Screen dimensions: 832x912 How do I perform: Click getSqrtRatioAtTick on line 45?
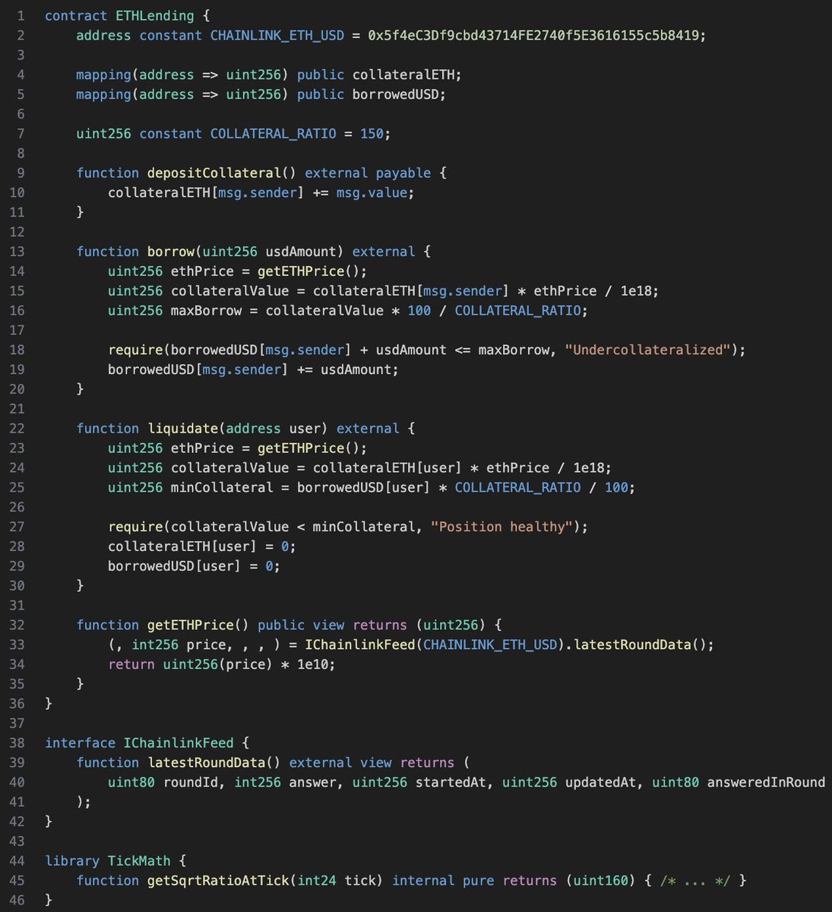coord(218,881)
